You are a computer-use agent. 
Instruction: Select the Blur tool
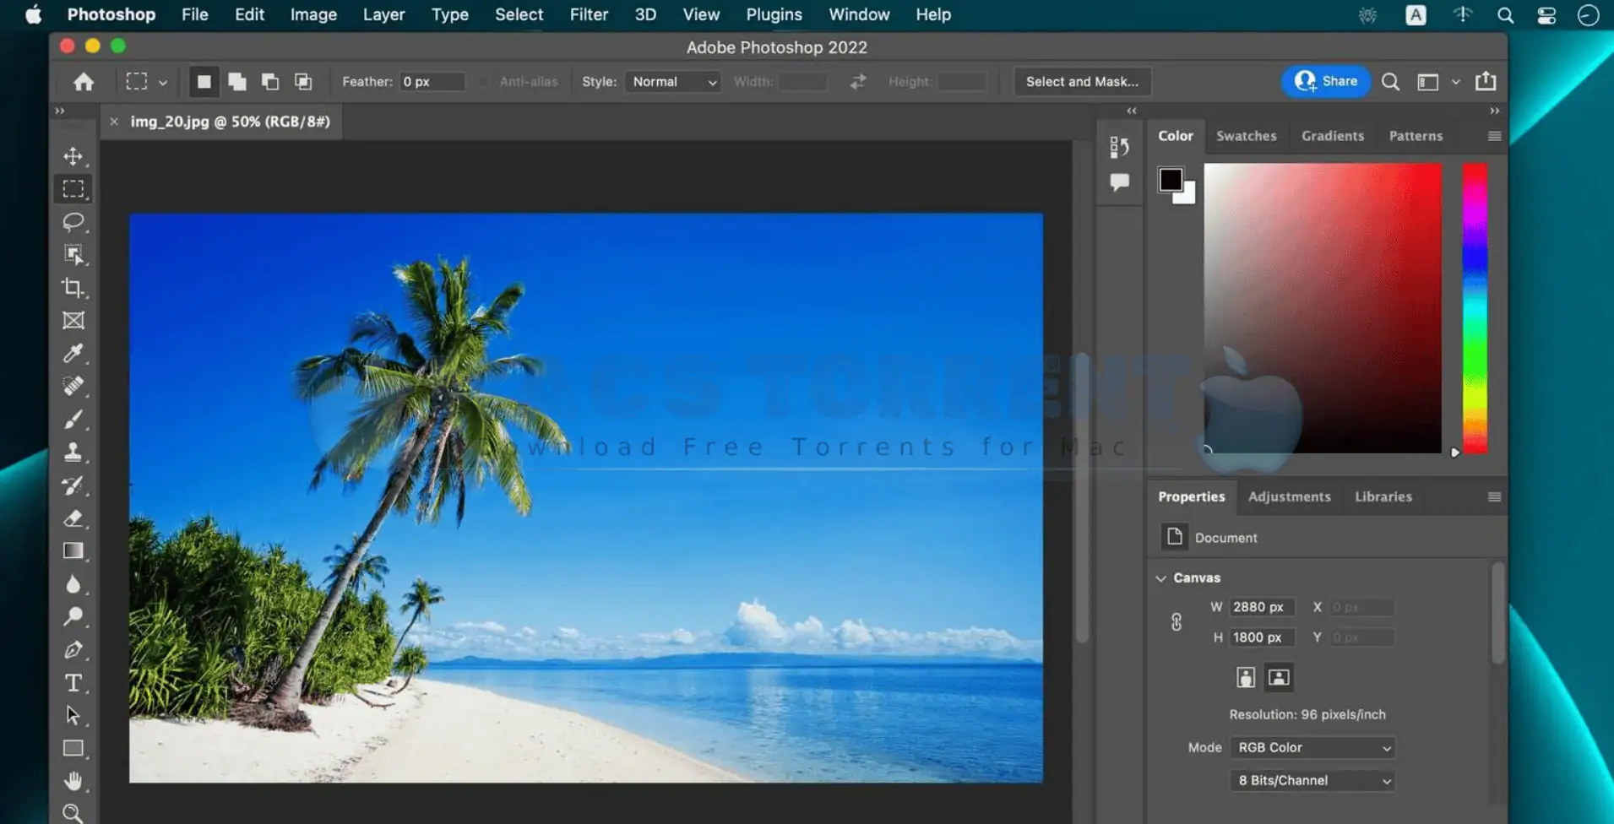73,584
